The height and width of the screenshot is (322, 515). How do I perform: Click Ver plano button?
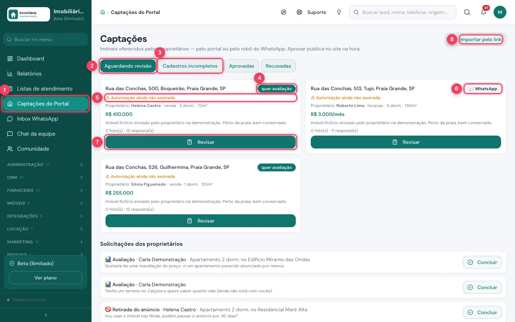[x=45, y=278]
